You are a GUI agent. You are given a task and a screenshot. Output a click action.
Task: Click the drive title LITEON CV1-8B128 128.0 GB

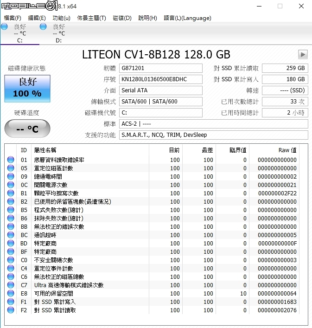coord(156,55)
